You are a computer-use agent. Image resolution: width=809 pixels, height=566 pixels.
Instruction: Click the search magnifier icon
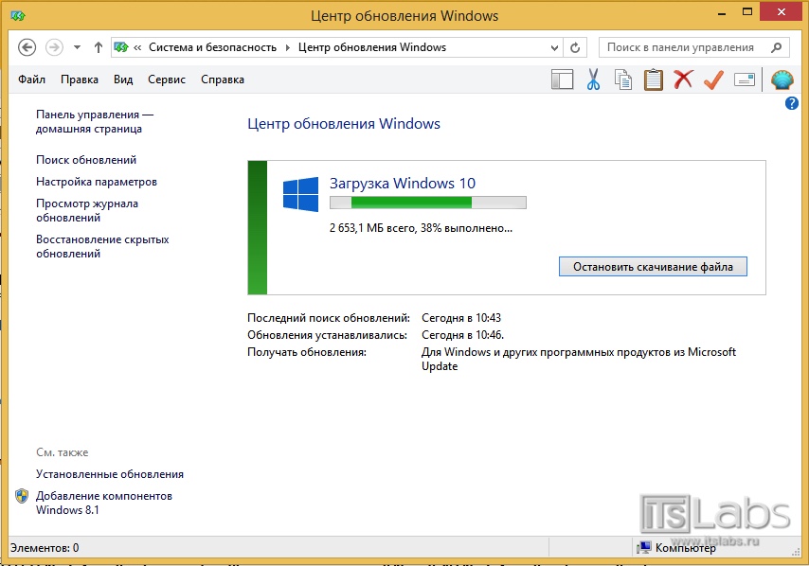(776, 47)
